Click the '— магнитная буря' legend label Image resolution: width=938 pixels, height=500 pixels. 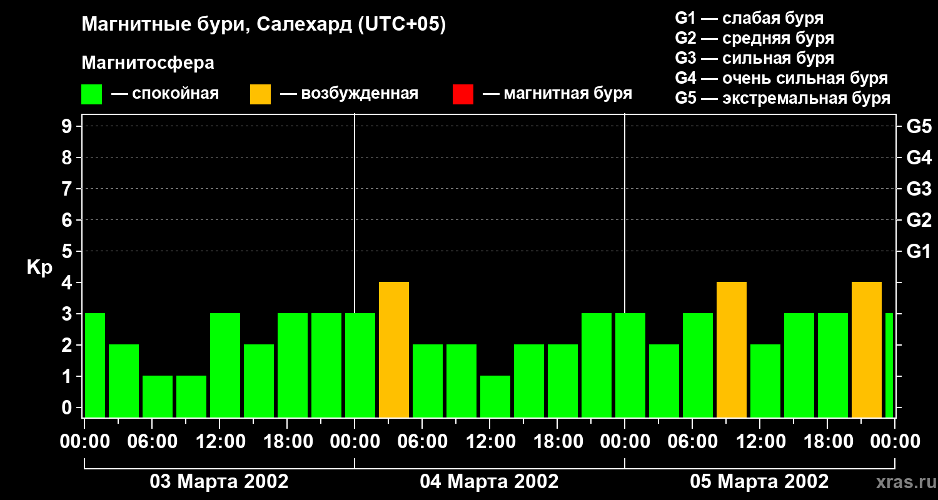[x=557, y=94]
